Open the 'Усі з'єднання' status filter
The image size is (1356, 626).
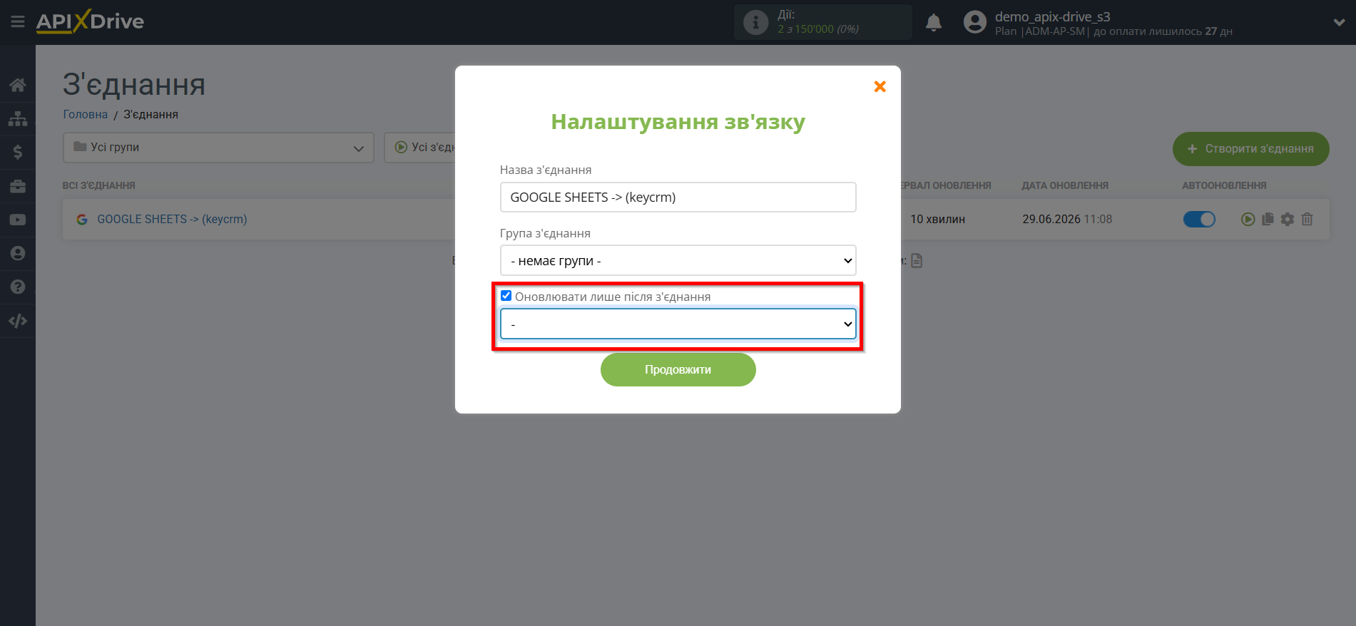[x=420, y=148]
